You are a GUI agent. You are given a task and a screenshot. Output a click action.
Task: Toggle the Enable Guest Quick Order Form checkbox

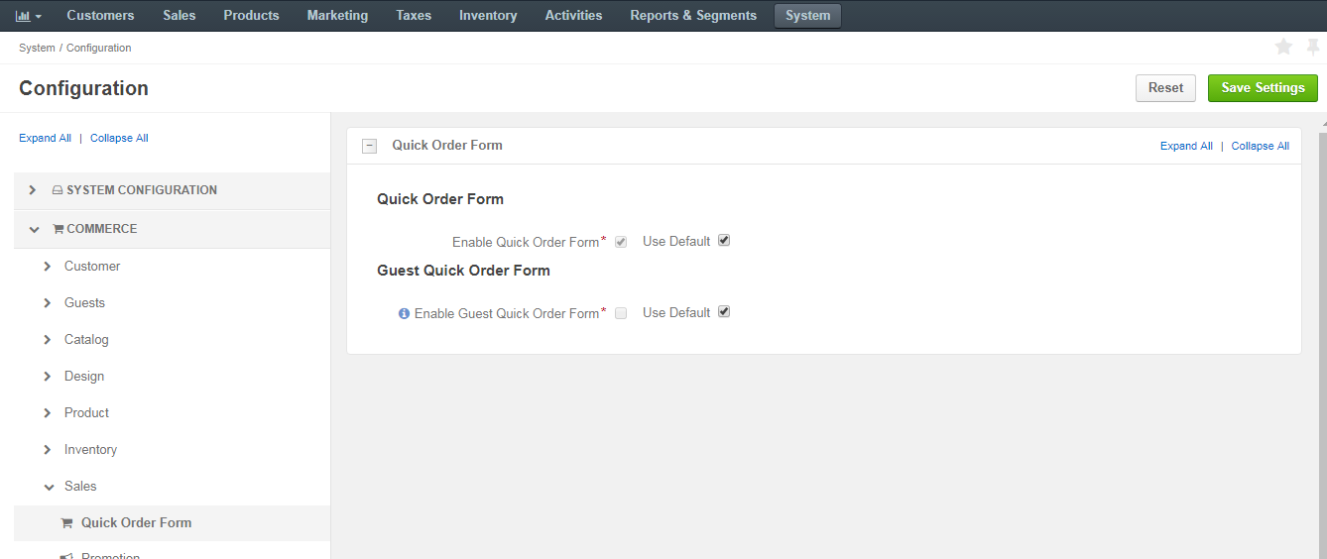click(621, 313)
